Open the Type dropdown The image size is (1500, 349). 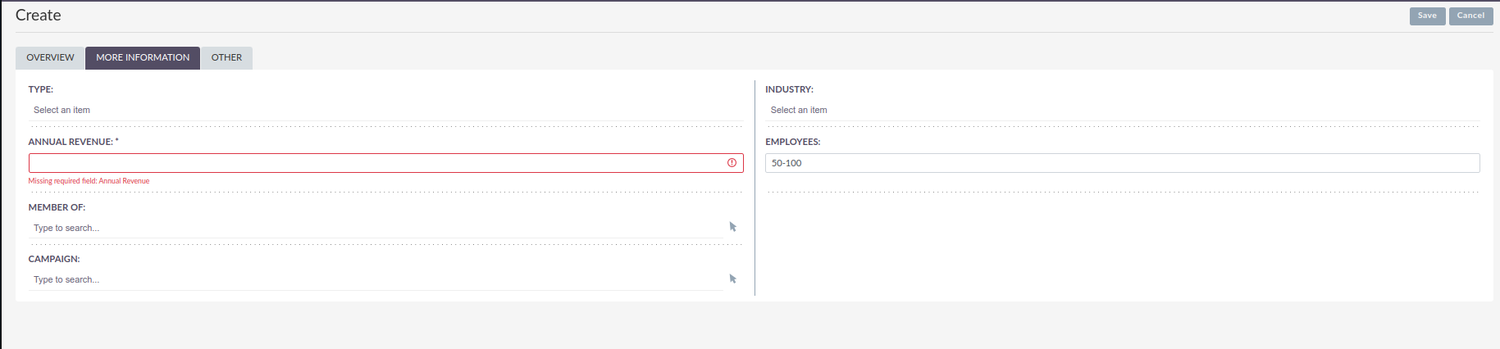tap(385, 110)
